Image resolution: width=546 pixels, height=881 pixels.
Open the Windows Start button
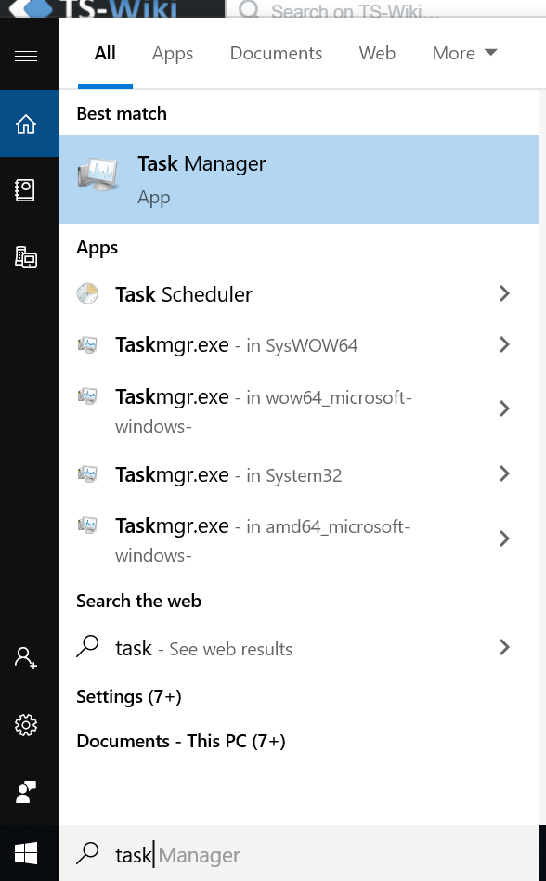26,853
